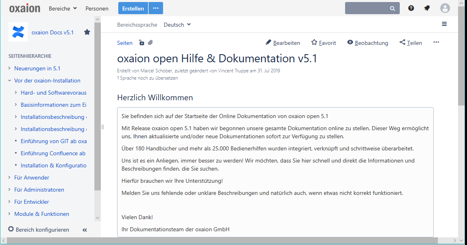Collapse the sidebar with double-chevron icon
The image size is (467, 245).
pyautogui.click(x=85, y=230)
